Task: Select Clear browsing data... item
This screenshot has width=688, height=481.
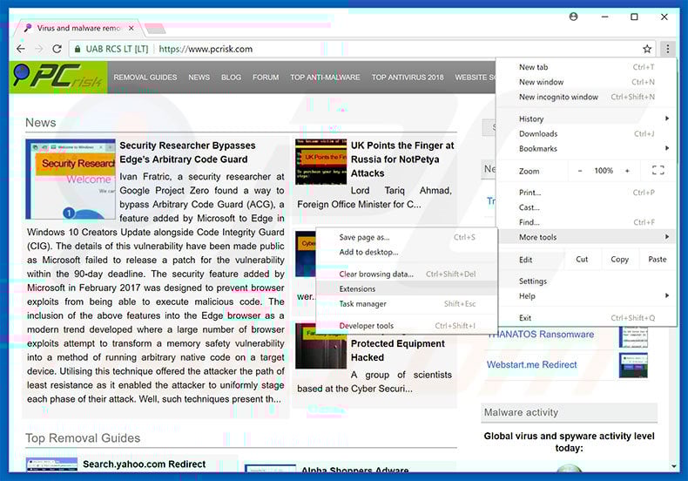Action: (407, 274)
